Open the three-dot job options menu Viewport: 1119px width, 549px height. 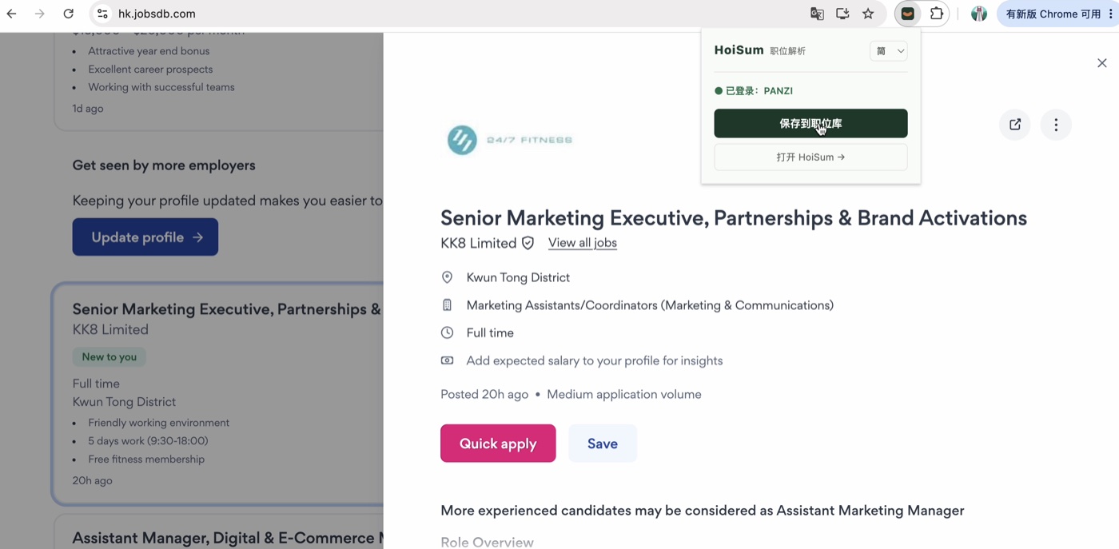(1056, 125)
